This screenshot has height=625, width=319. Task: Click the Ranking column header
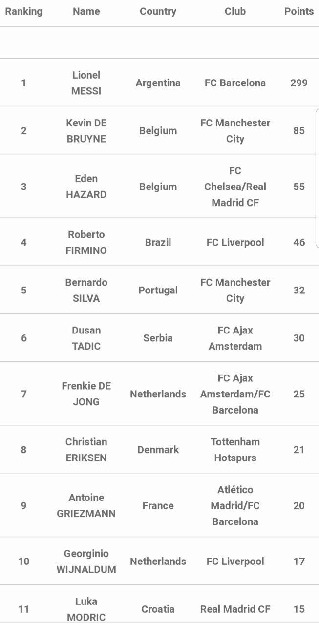[23, 11]
